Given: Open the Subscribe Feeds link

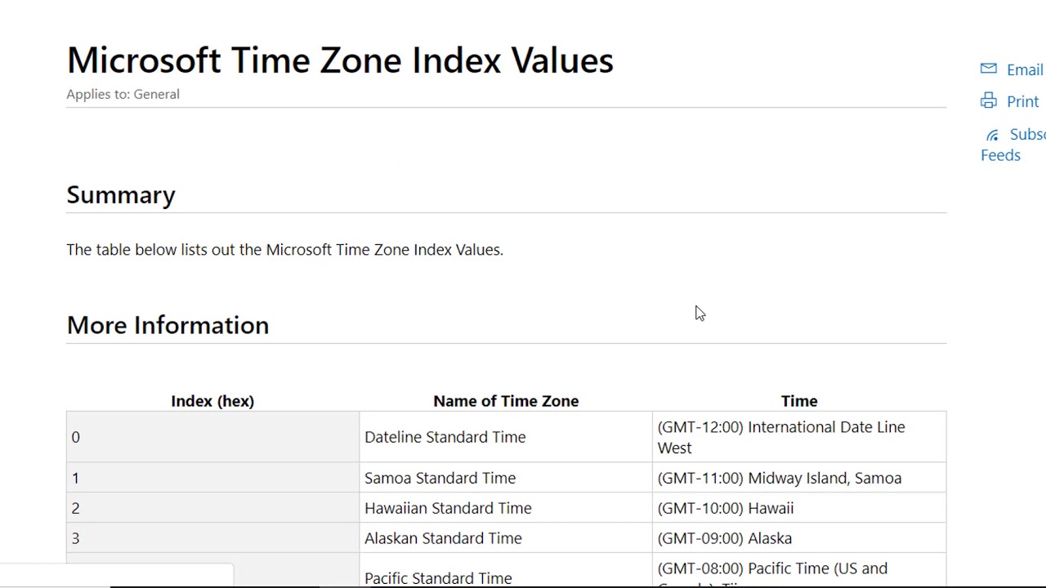Looking at the screenshot, I should click(x=1013, y=145).
